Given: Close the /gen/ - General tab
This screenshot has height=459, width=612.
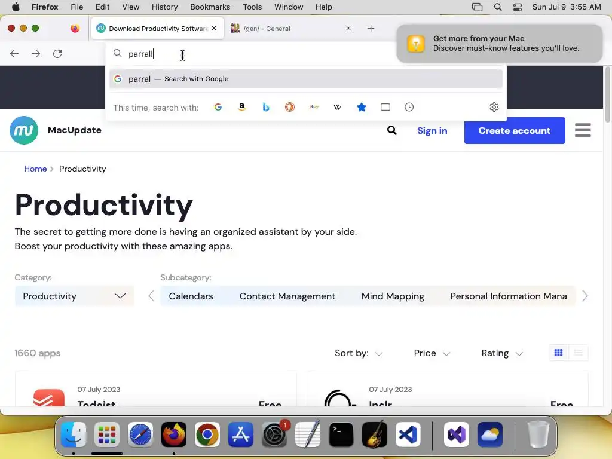Looking at the screenshot, I should tap(348, 28).
